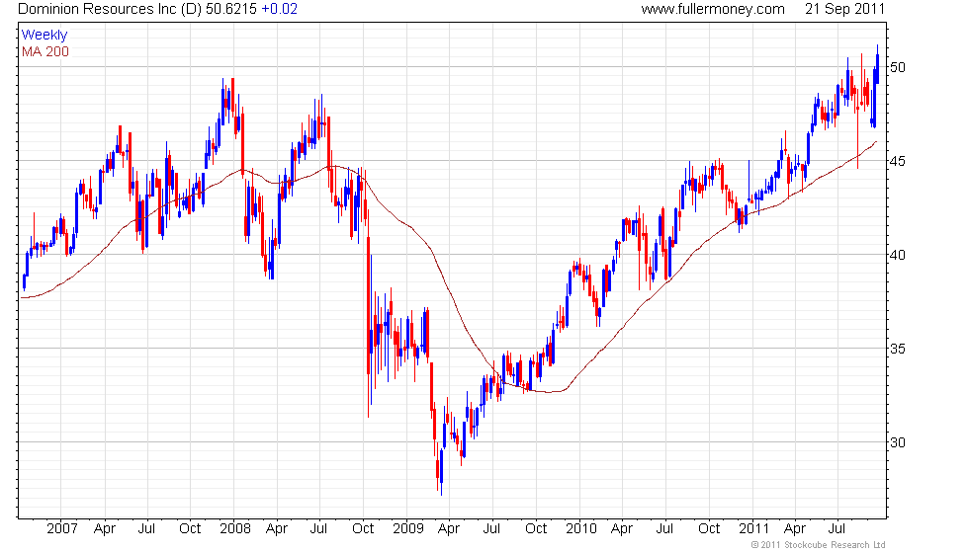The width and height of the screenshot is (969, 553).
Task: Click the 'Jul' label following 2007
Action: 146,528
